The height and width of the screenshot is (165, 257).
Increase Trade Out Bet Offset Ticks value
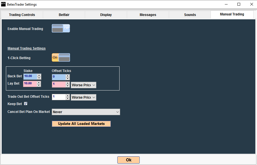coord(68,96)
